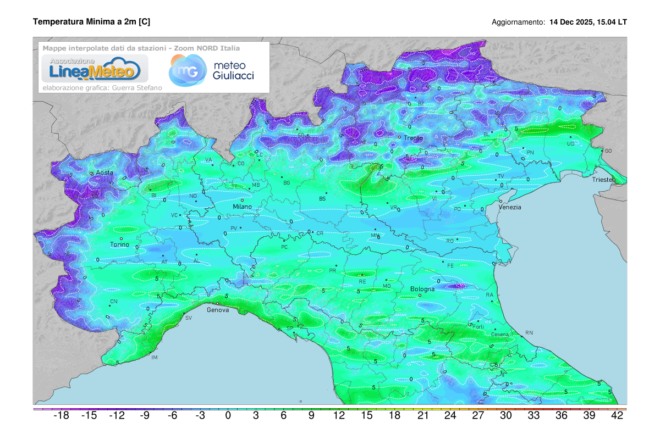
Task: Click the Genova label on the map
Action: click(217, 309)
